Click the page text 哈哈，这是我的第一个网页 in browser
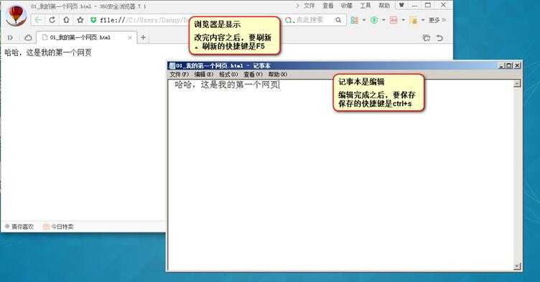Screen dimensions: 540x282 coord(48,52)
